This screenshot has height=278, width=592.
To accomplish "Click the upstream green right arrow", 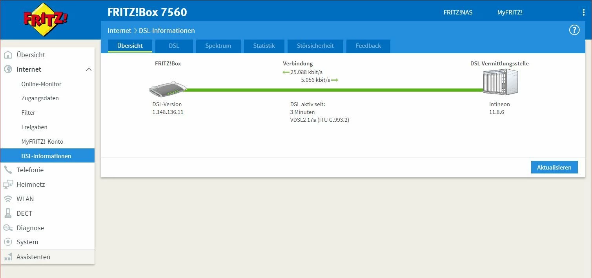I will pos(335,80).
